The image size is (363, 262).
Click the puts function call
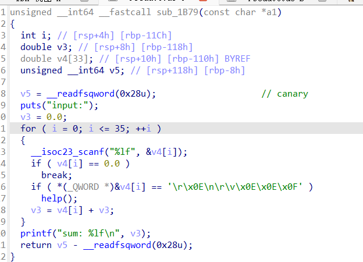(x=30, y=105)
